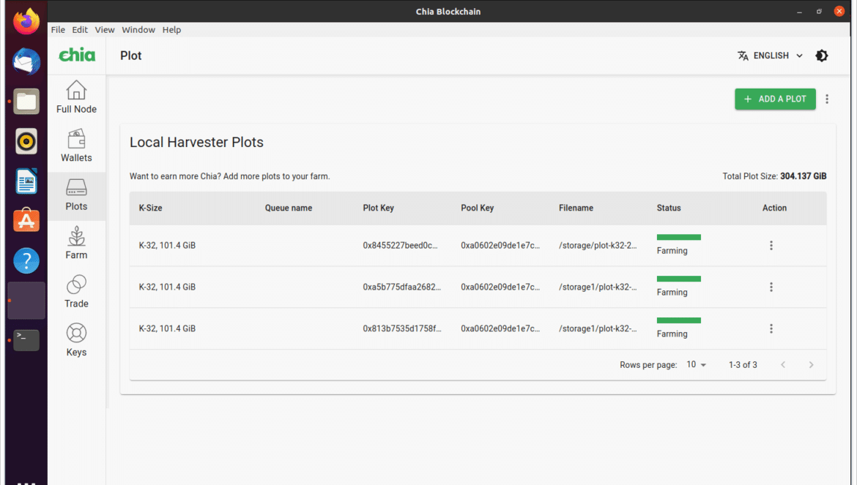Open the Terminal from the dock
Image resolution: width=857 pixels, height=485 pixels.
[x=26, y=340]
